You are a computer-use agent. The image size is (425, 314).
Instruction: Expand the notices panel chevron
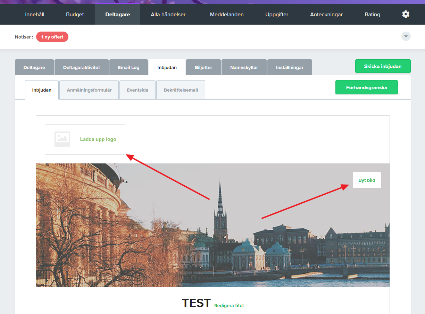[406, 36]
